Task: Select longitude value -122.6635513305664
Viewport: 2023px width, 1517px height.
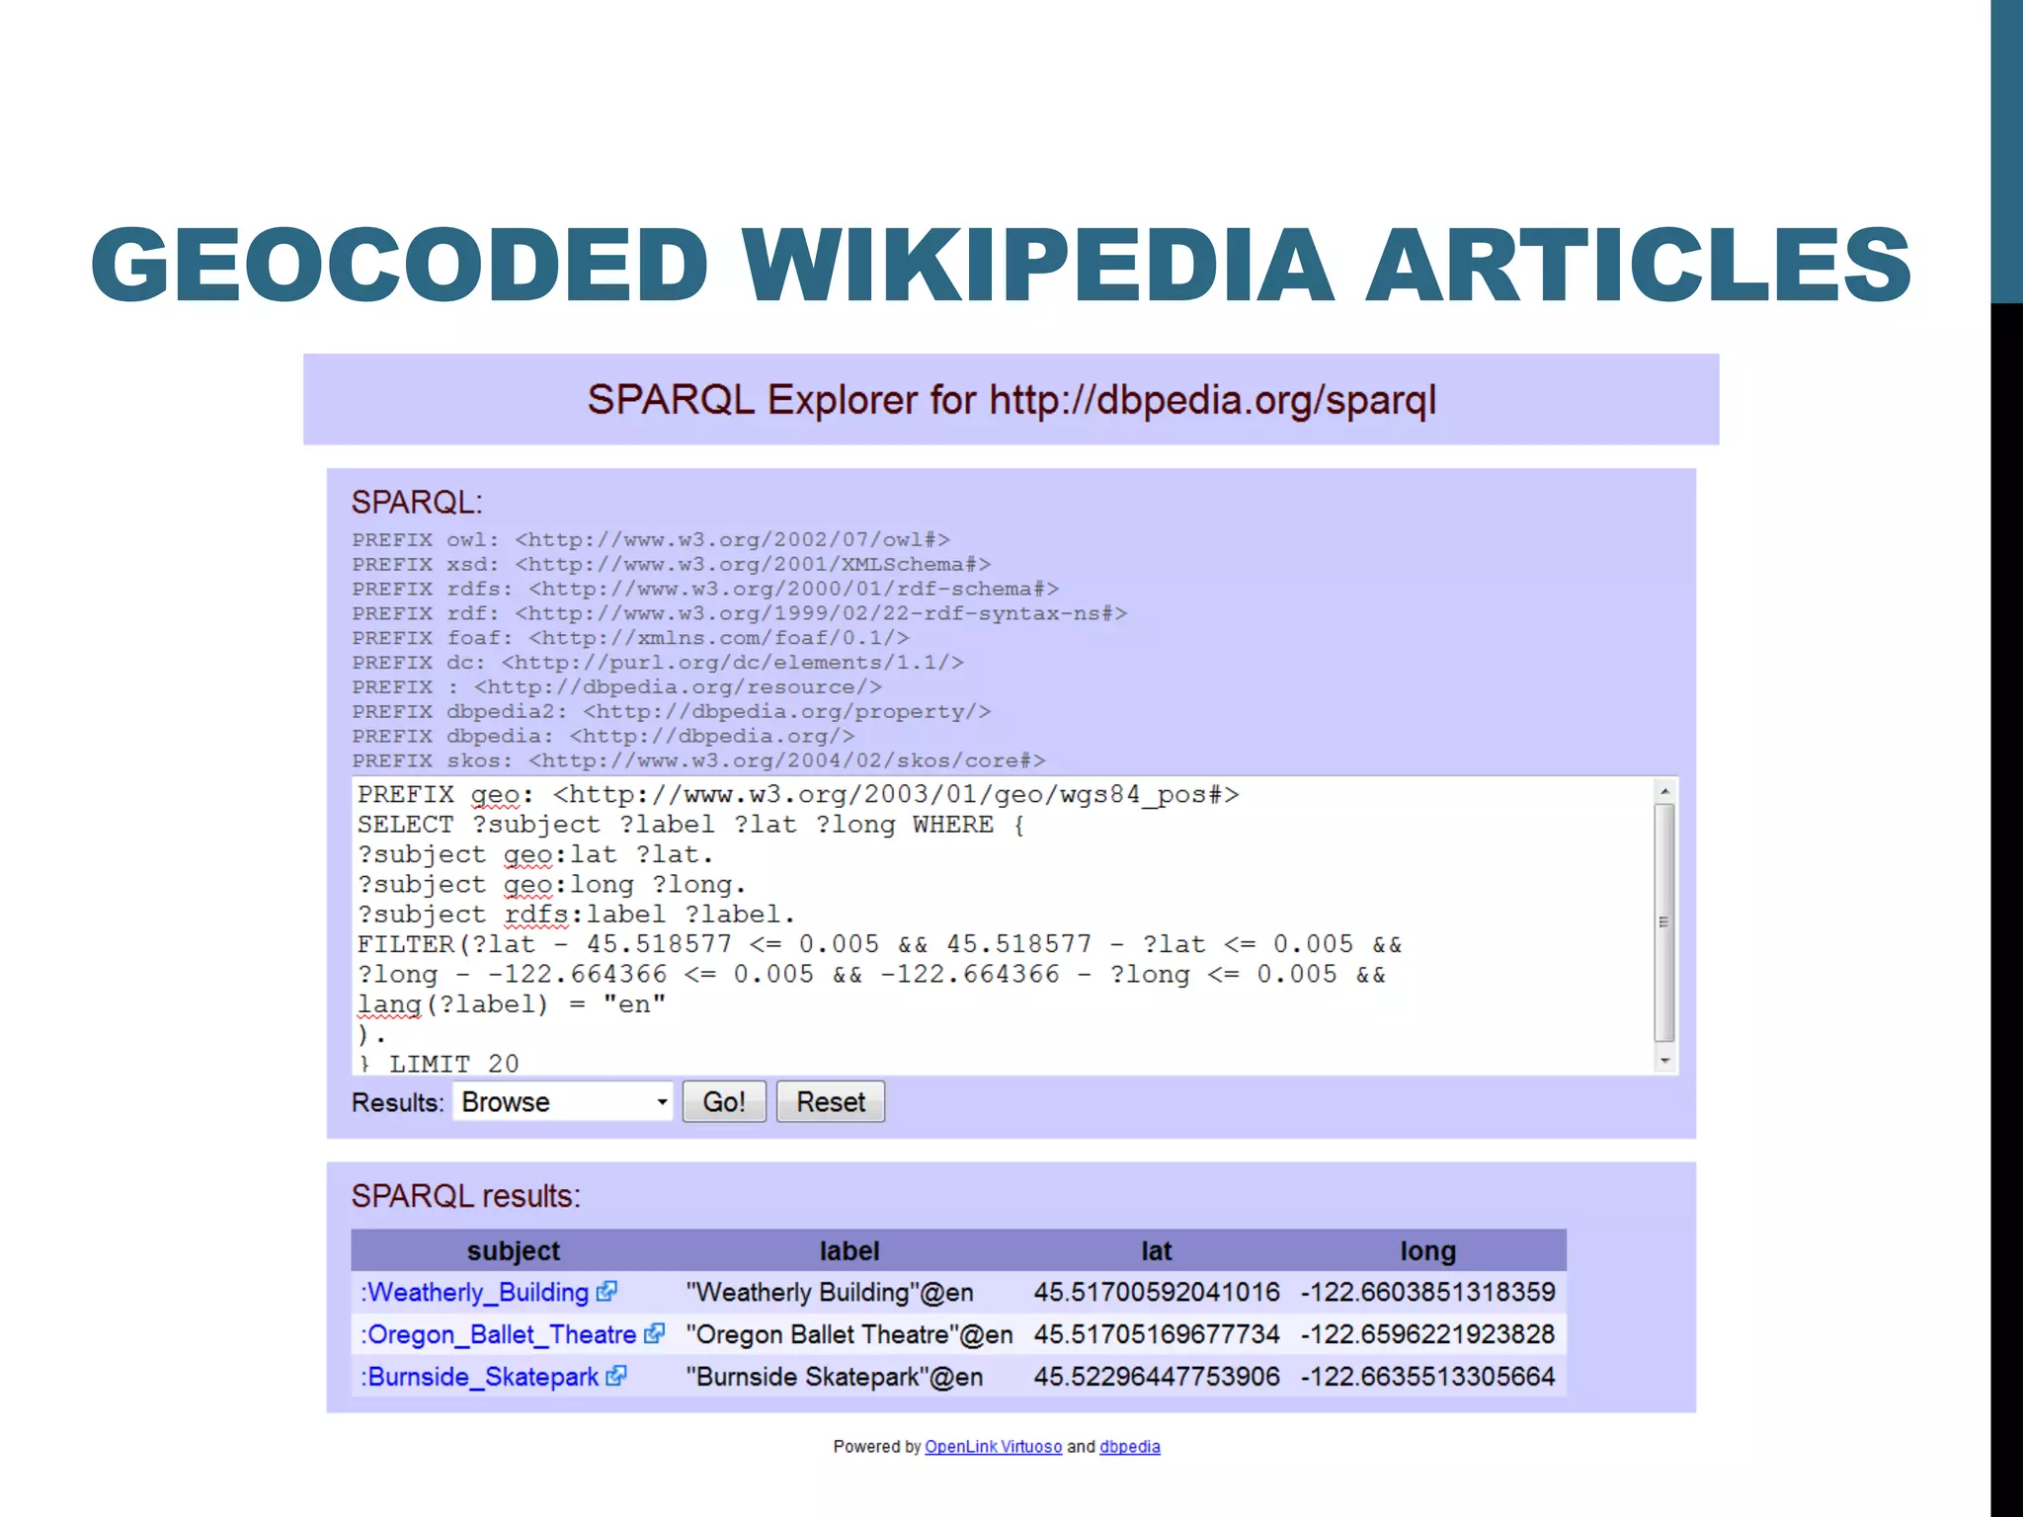Action: click(1428, 1377)
